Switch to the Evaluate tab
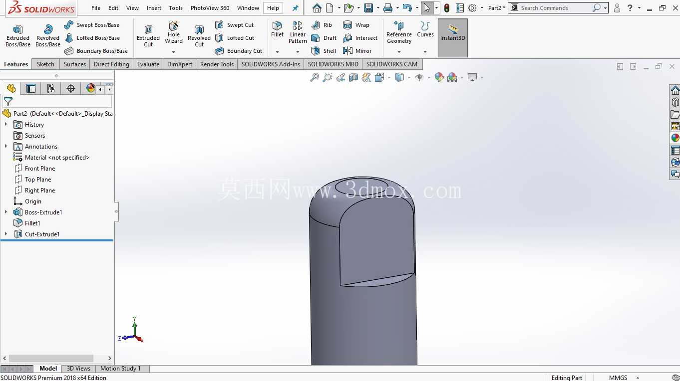680x381 pixels. click(148, 64)
